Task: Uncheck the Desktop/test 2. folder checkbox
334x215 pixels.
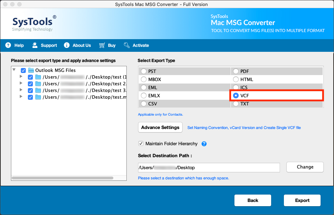Action: 30,84
